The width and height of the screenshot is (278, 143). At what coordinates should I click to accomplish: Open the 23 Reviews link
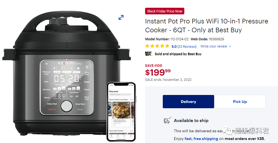pyautogui.click(x=187, y=46)
